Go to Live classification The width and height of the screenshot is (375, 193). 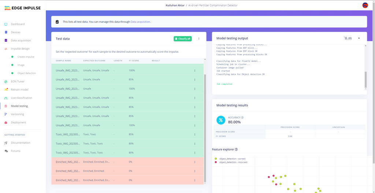[21, 98]
